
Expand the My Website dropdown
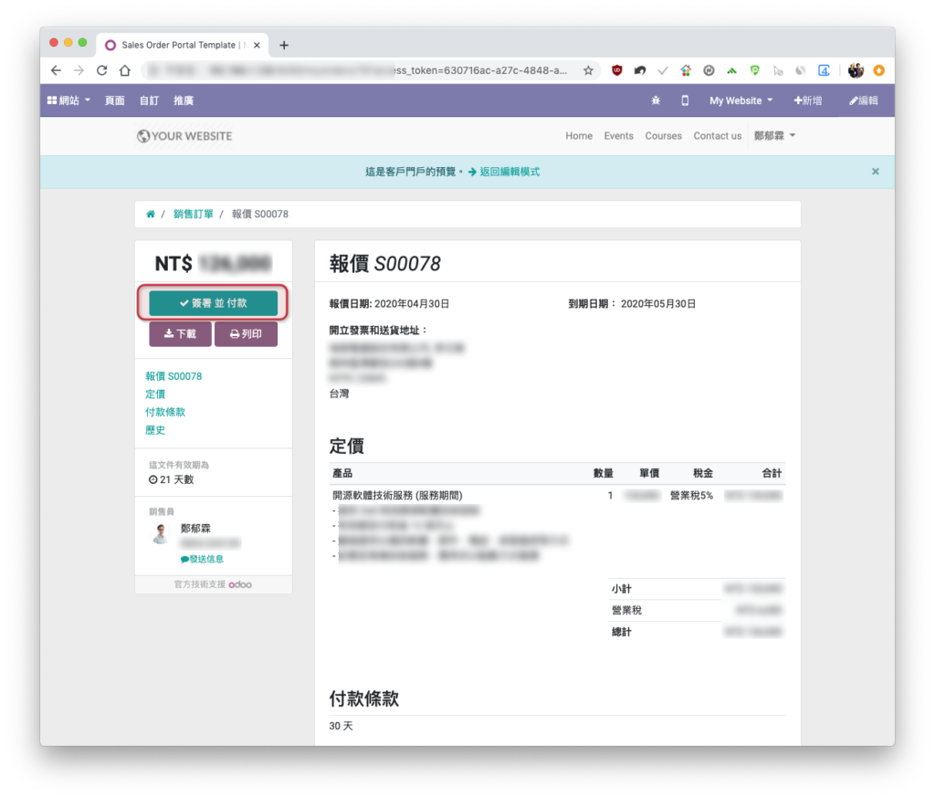pyautogui.click(x=741, y=100)
